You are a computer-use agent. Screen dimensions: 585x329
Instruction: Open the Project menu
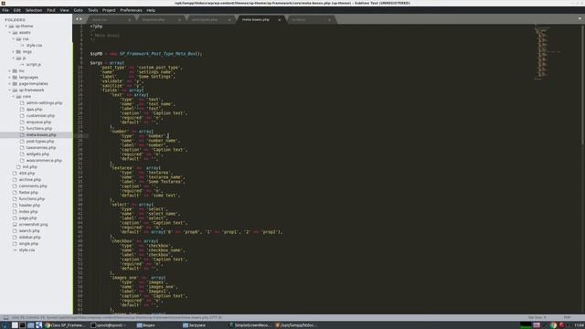coord(109,10)
